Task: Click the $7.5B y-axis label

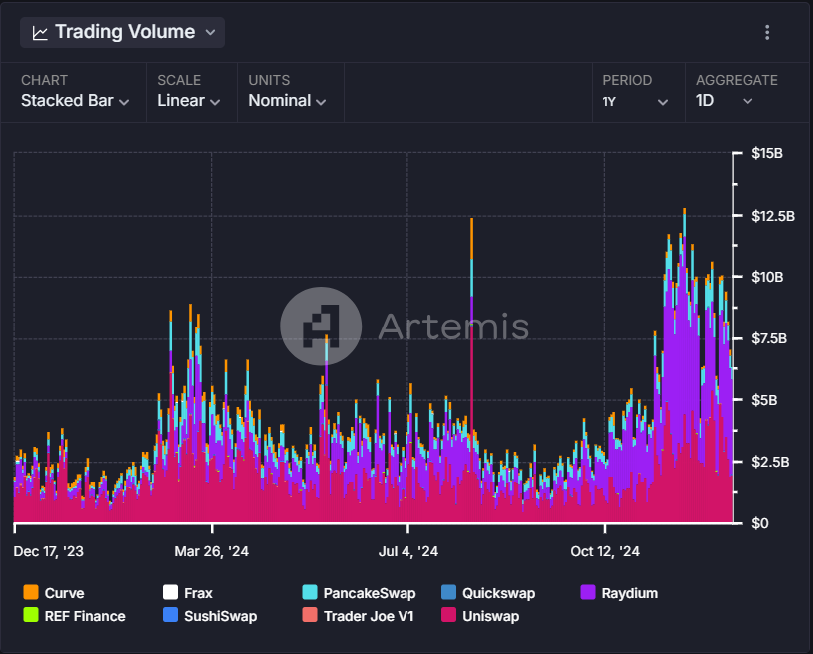Action: (769, 338)
